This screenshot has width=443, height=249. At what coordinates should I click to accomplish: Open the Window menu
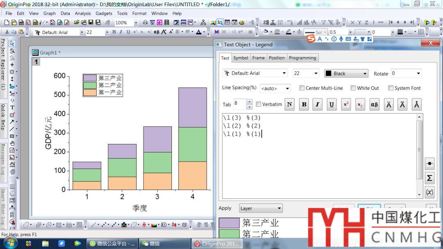[x=159, y=13]
